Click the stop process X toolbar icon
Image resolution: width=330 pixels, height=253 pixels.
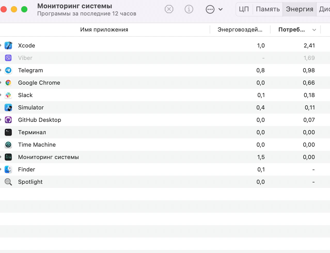point(169,9)
